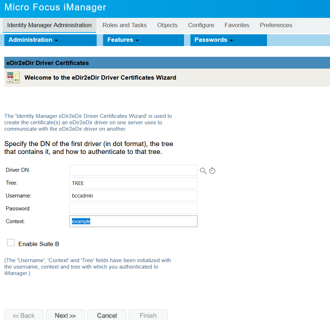Click the Username field containing bccadmin

[x=133, y=196]
